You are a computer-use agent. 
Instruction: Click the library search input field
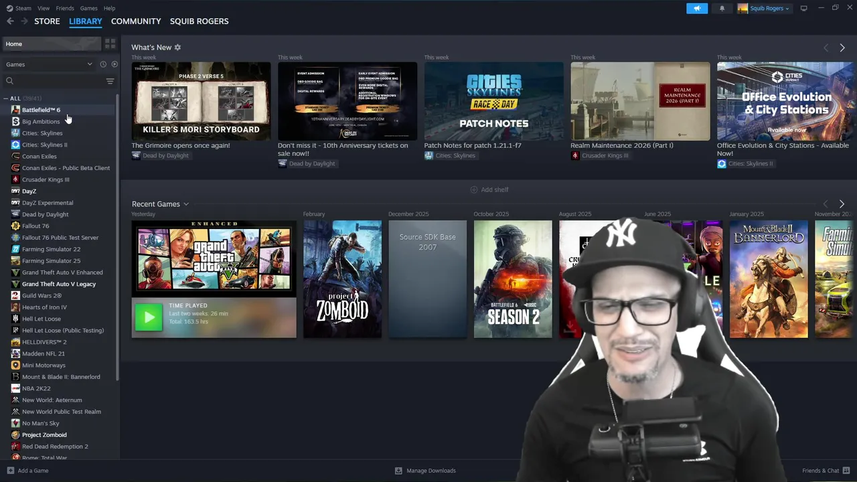[59, 81]
